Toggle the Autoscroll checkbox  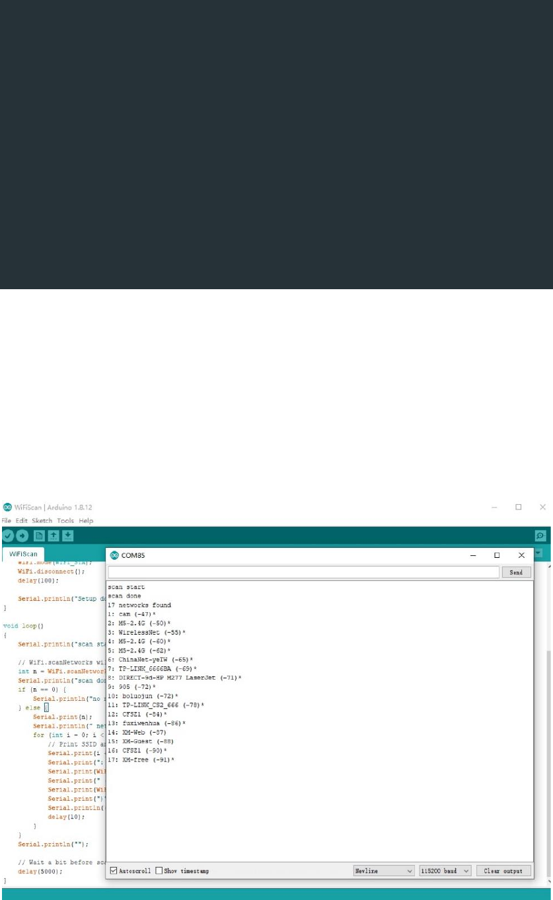pyautogui.click(x=114, y=871)
